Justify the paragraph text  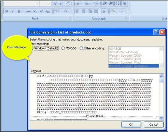[x=96, y=11]
